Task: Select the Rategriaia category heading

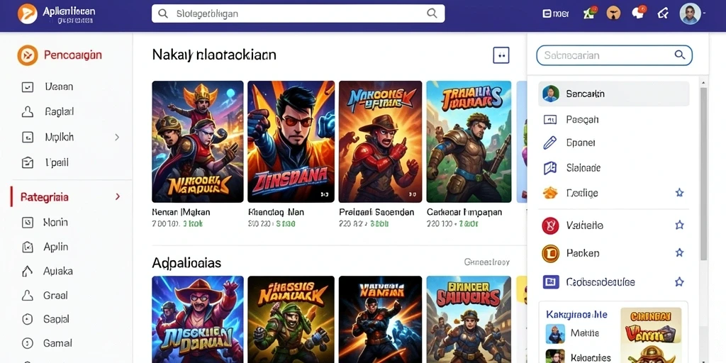Action: (45, 197)
